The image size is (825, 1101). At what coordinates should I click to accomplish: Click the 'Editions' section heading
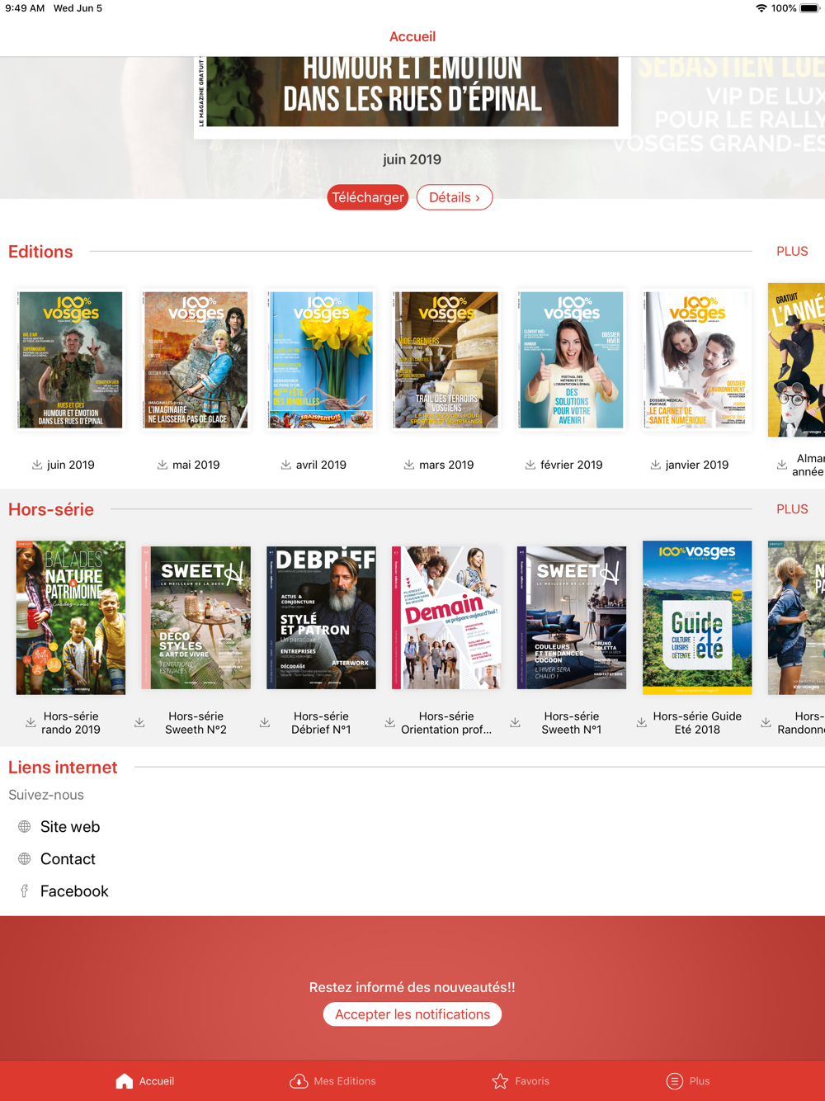click(x=40, y=252)
